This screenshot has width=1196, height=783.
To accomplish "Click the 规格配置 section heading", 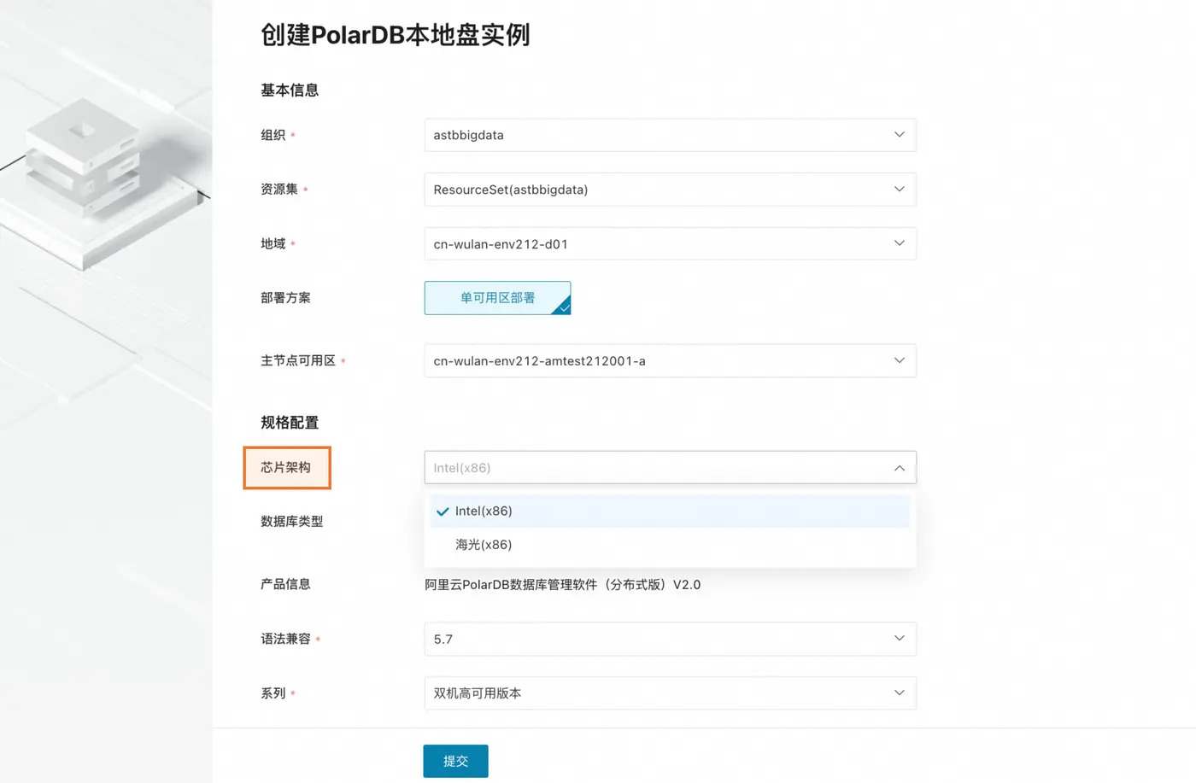I will 290,423.
